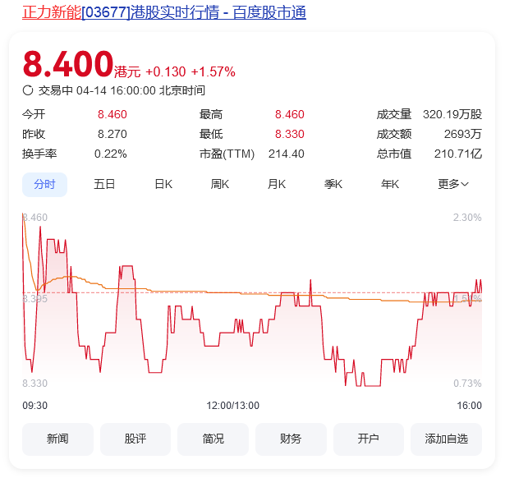Switch to the 五日 chart tab
Screen dimensions: 505x478
pyautogui.click(x=104, y=184)
